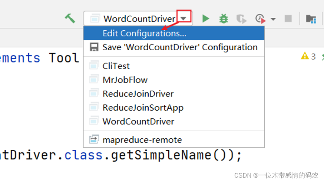The height and width of the screenshot is (182, 324).
Task: Choose Edit Configurations... from the list
Action: click(144, 33)
